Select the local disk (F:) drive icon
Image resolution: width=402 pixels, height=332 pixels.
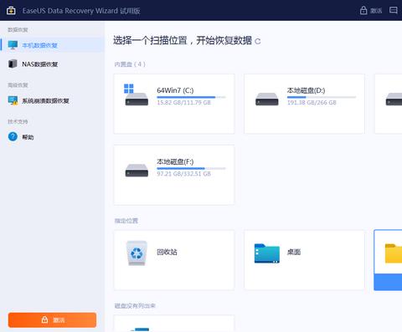[137, 171]
